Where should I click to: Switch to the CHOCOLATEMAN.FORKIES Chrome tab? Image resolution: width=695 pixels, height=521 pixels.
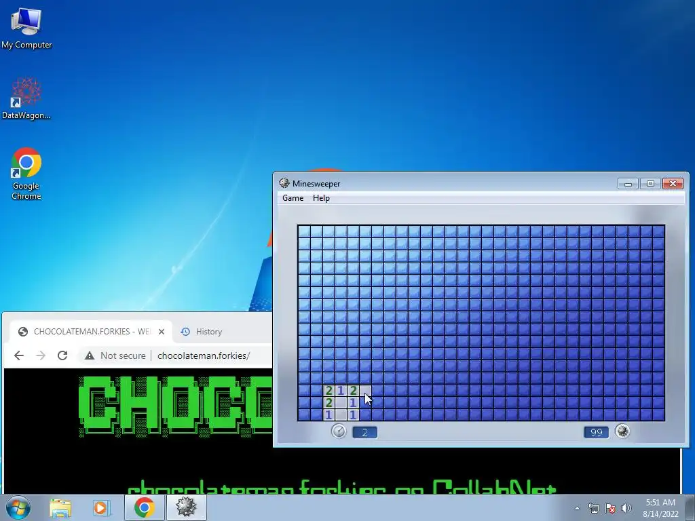pos(91,331)
